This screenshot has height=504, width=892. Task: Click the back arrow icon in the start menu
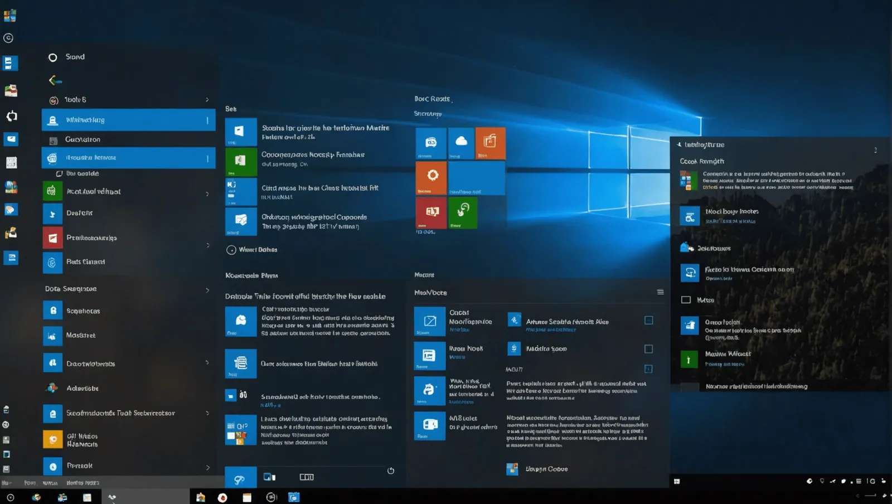[55, 80]
